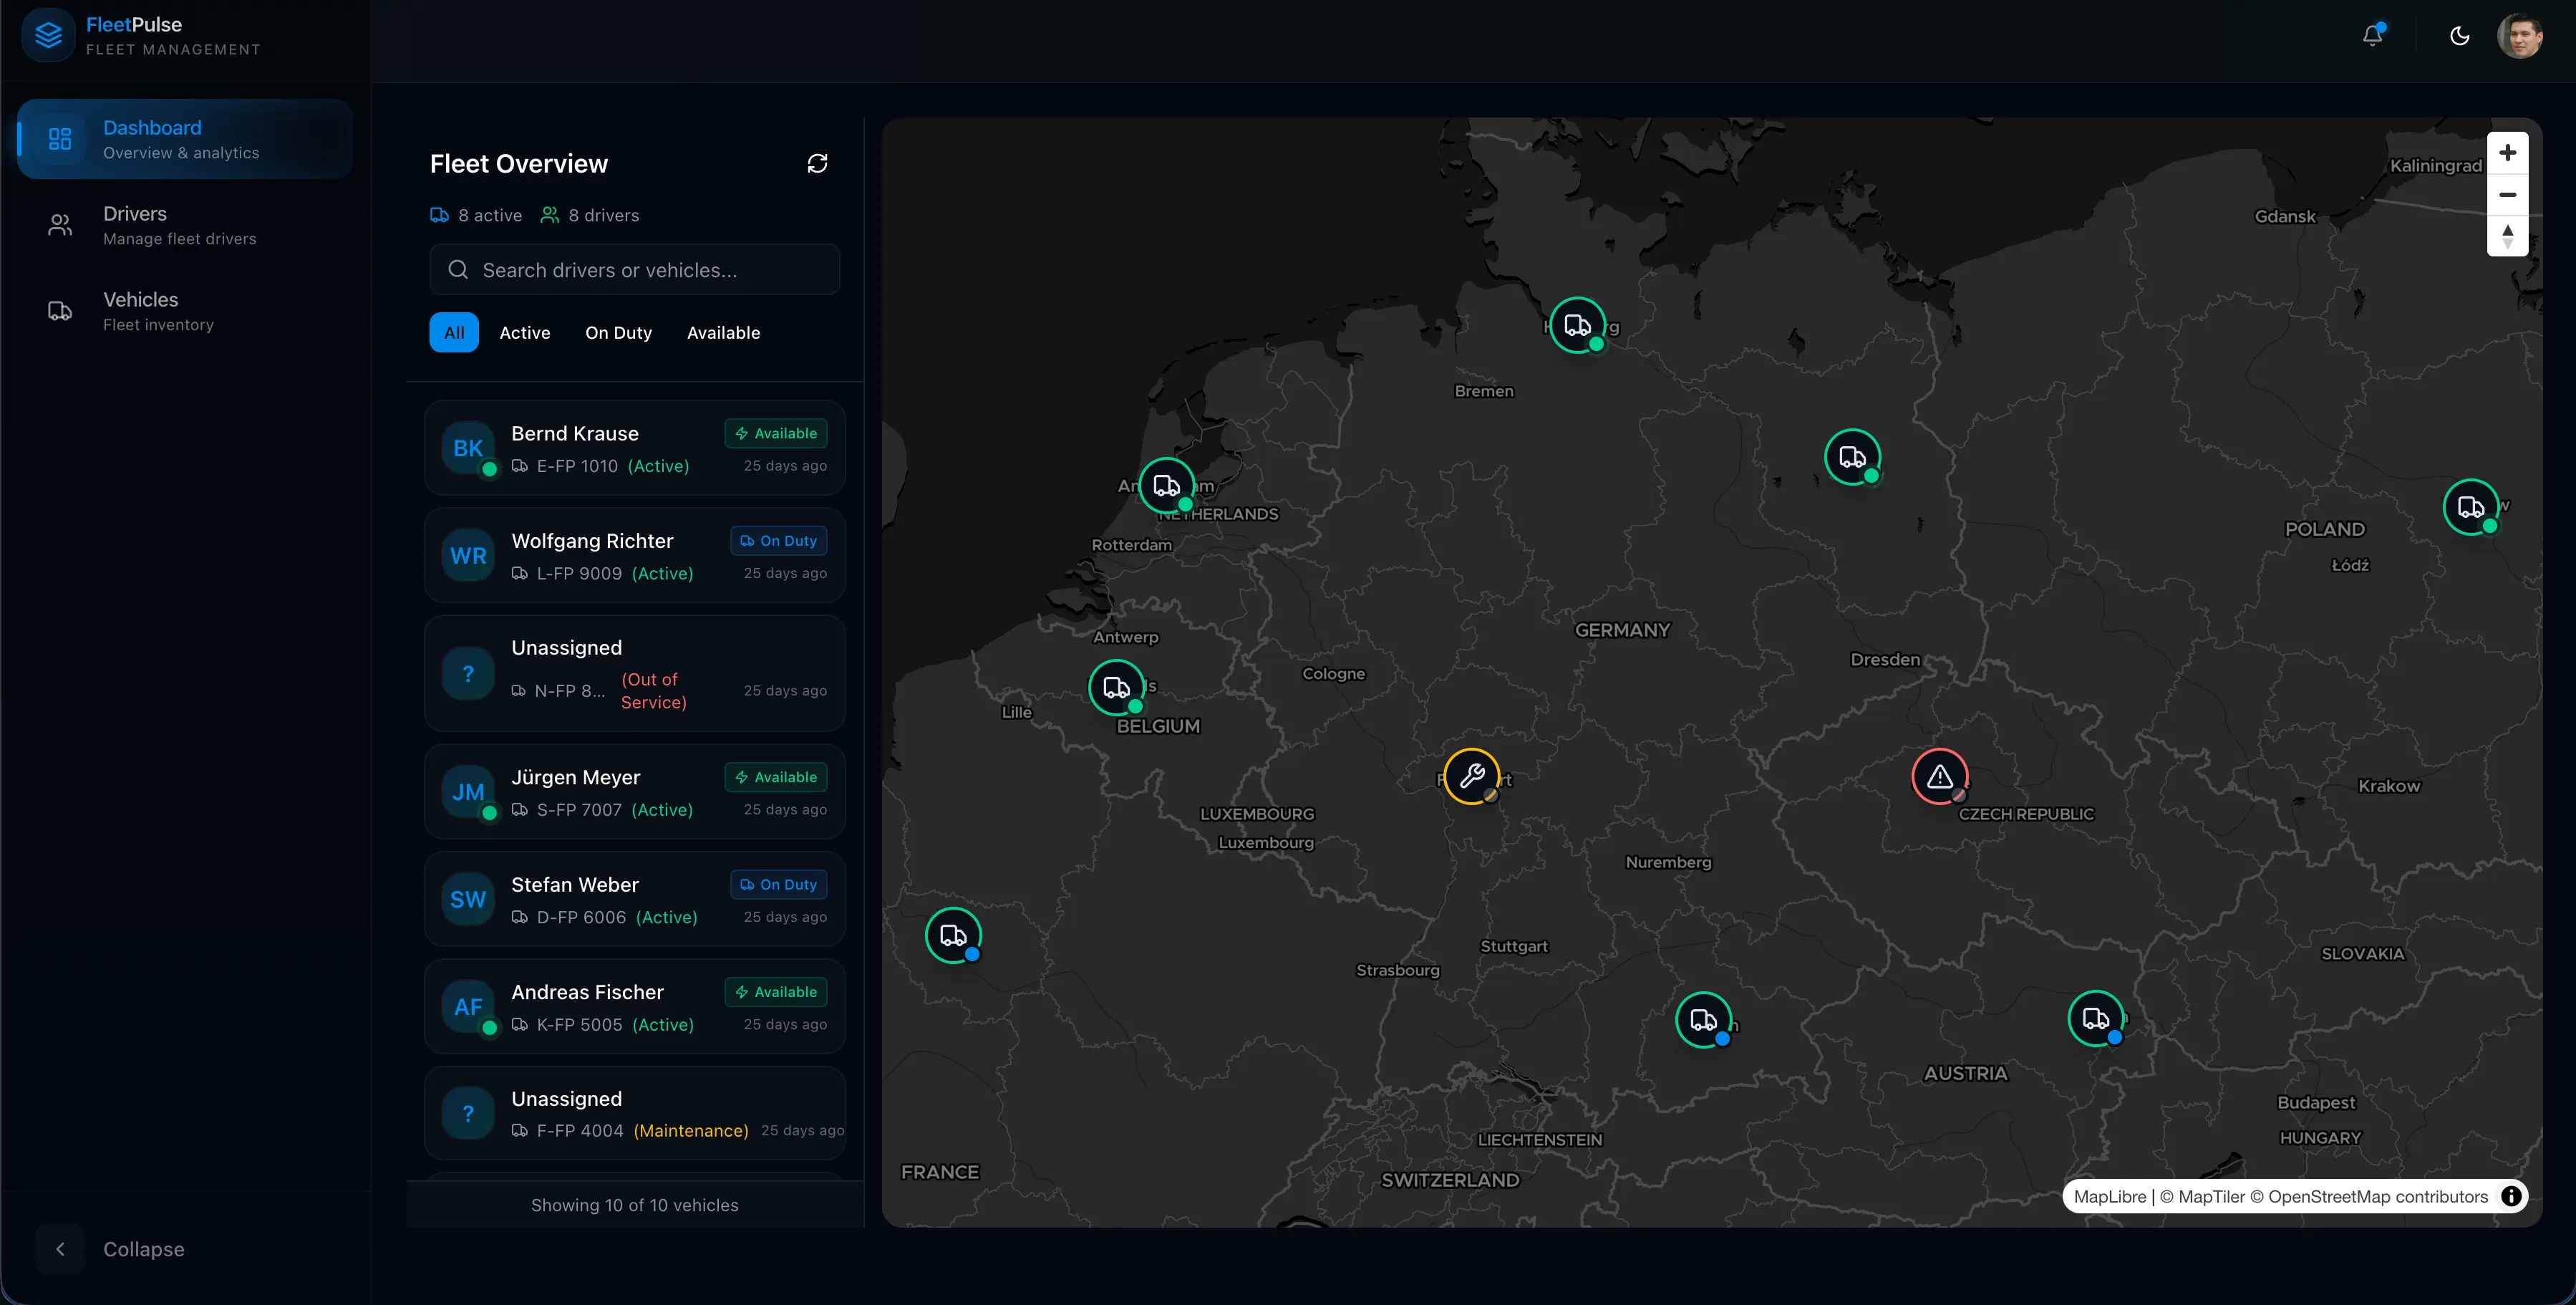Viewport: 2576px width, 1305px height.
Task: Enable the On Duty vehicle filter
Action: pyautogui.click(x=618, y=332)
